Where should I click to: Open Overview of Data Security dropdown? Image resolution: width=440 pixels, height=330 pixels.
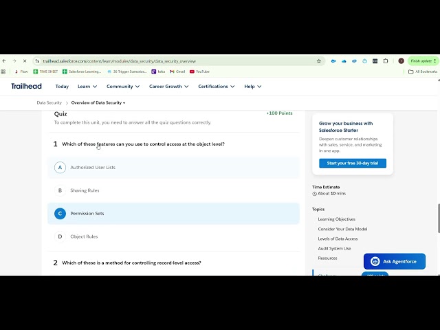(x=98, y=102)
